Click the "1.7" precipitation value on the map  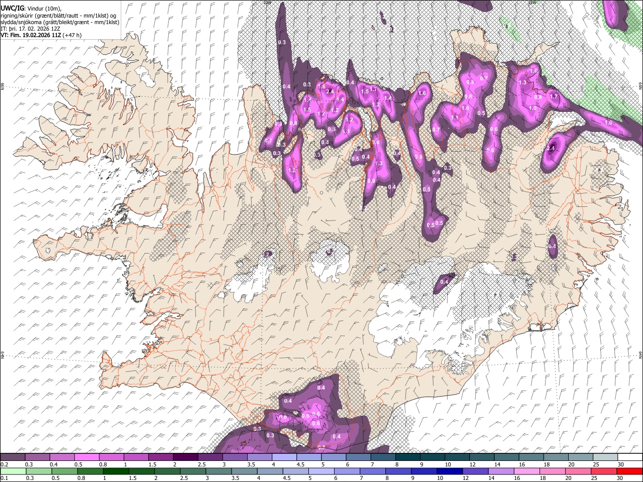tap(554, 96)
